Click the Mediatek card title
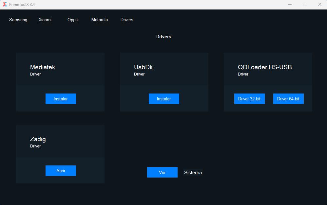327x205 pixels. tap(43, 67)
